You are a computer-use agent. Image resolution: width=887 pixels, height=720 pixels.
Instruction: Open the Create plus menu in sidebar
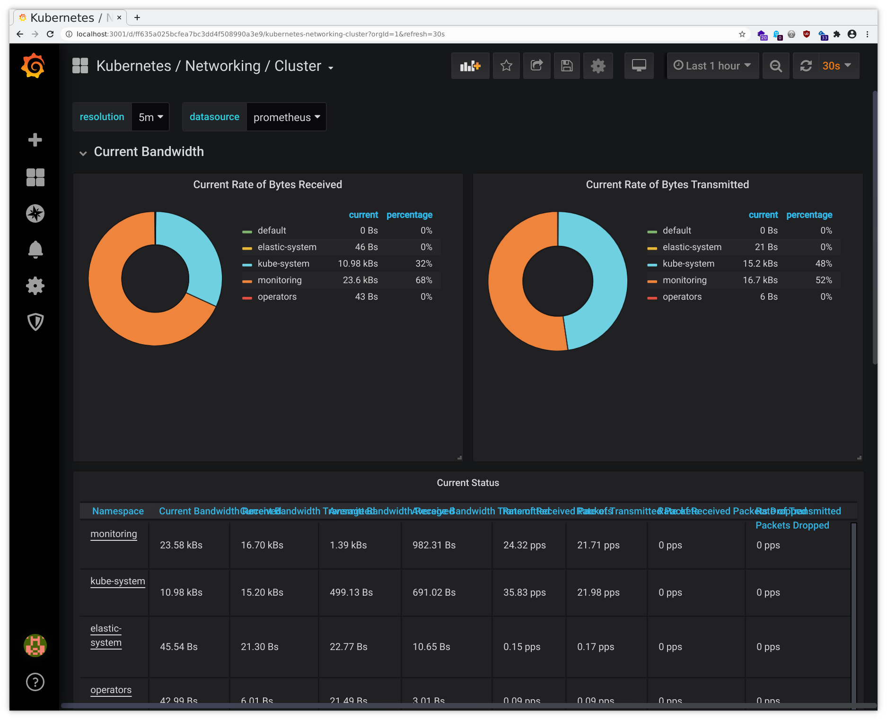[35, 140]
